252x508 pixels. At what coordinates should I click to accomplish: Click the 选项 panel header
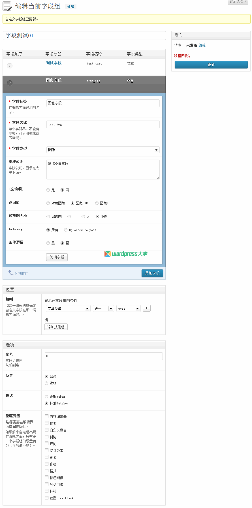(84, 345)
